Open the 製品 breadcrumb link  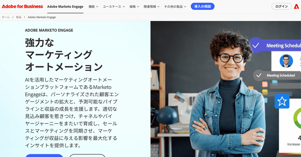pos(18,17)
